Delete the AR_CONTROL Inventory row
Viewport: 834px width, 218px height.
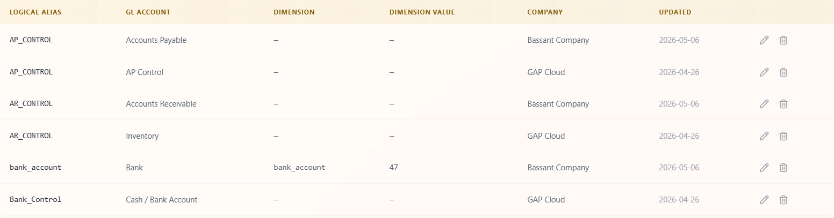point(783,136)
